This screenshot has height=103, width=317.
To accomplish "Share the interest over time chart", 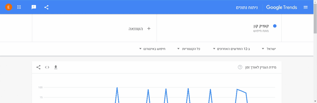I will click(38, 67).
